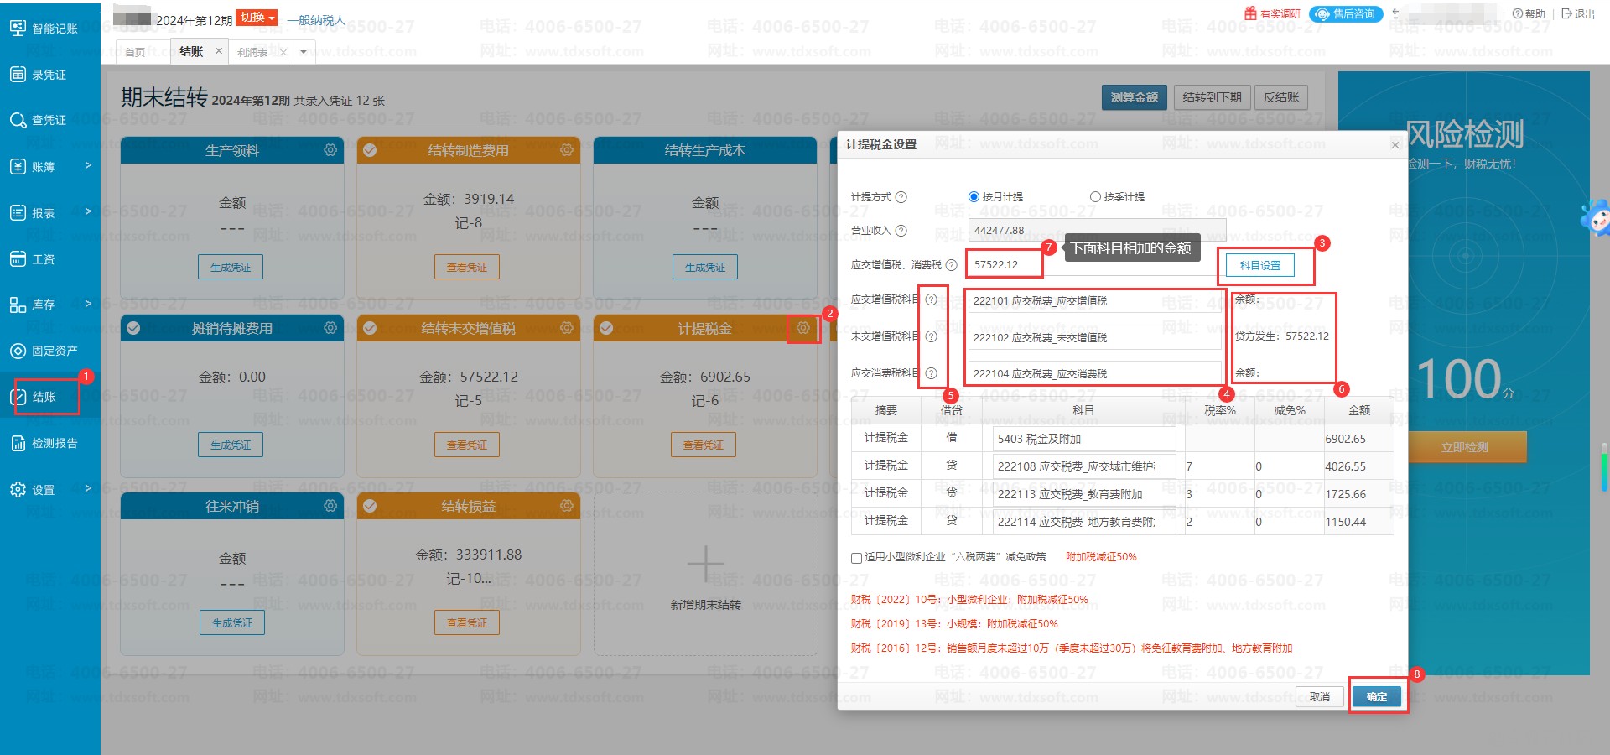Go to the 首页 tab
1610x755 pixels.
(x=135, y=52)
